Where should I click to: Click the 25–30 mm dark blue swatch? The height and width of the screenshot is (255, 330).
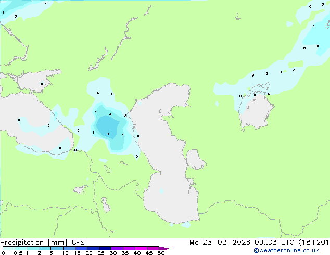[x=105, y=248]
